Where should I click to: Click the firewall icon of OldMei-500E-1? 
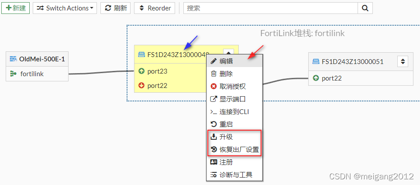pos(13,59)
